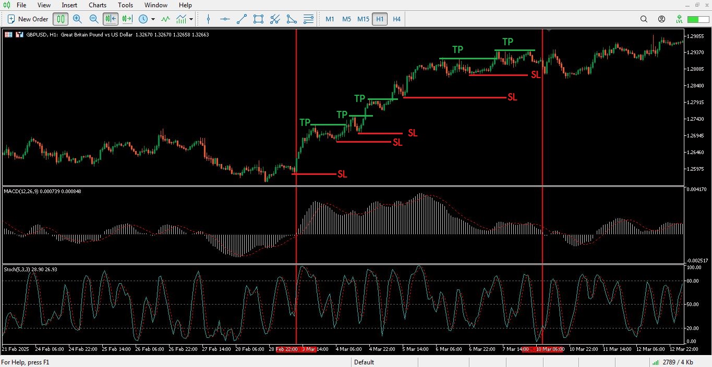Screen dimensions: 712x367
Task: Click the Zoom Out magnifier icon
Action: [94, 19]
